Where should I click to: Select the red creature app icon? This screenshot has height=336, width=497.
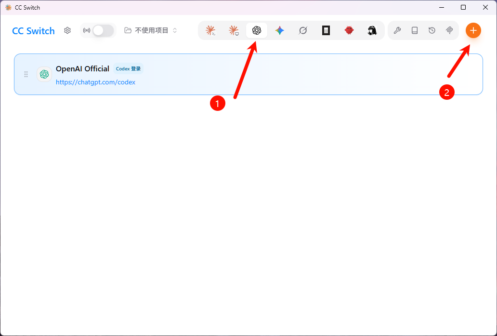(349, 30)
